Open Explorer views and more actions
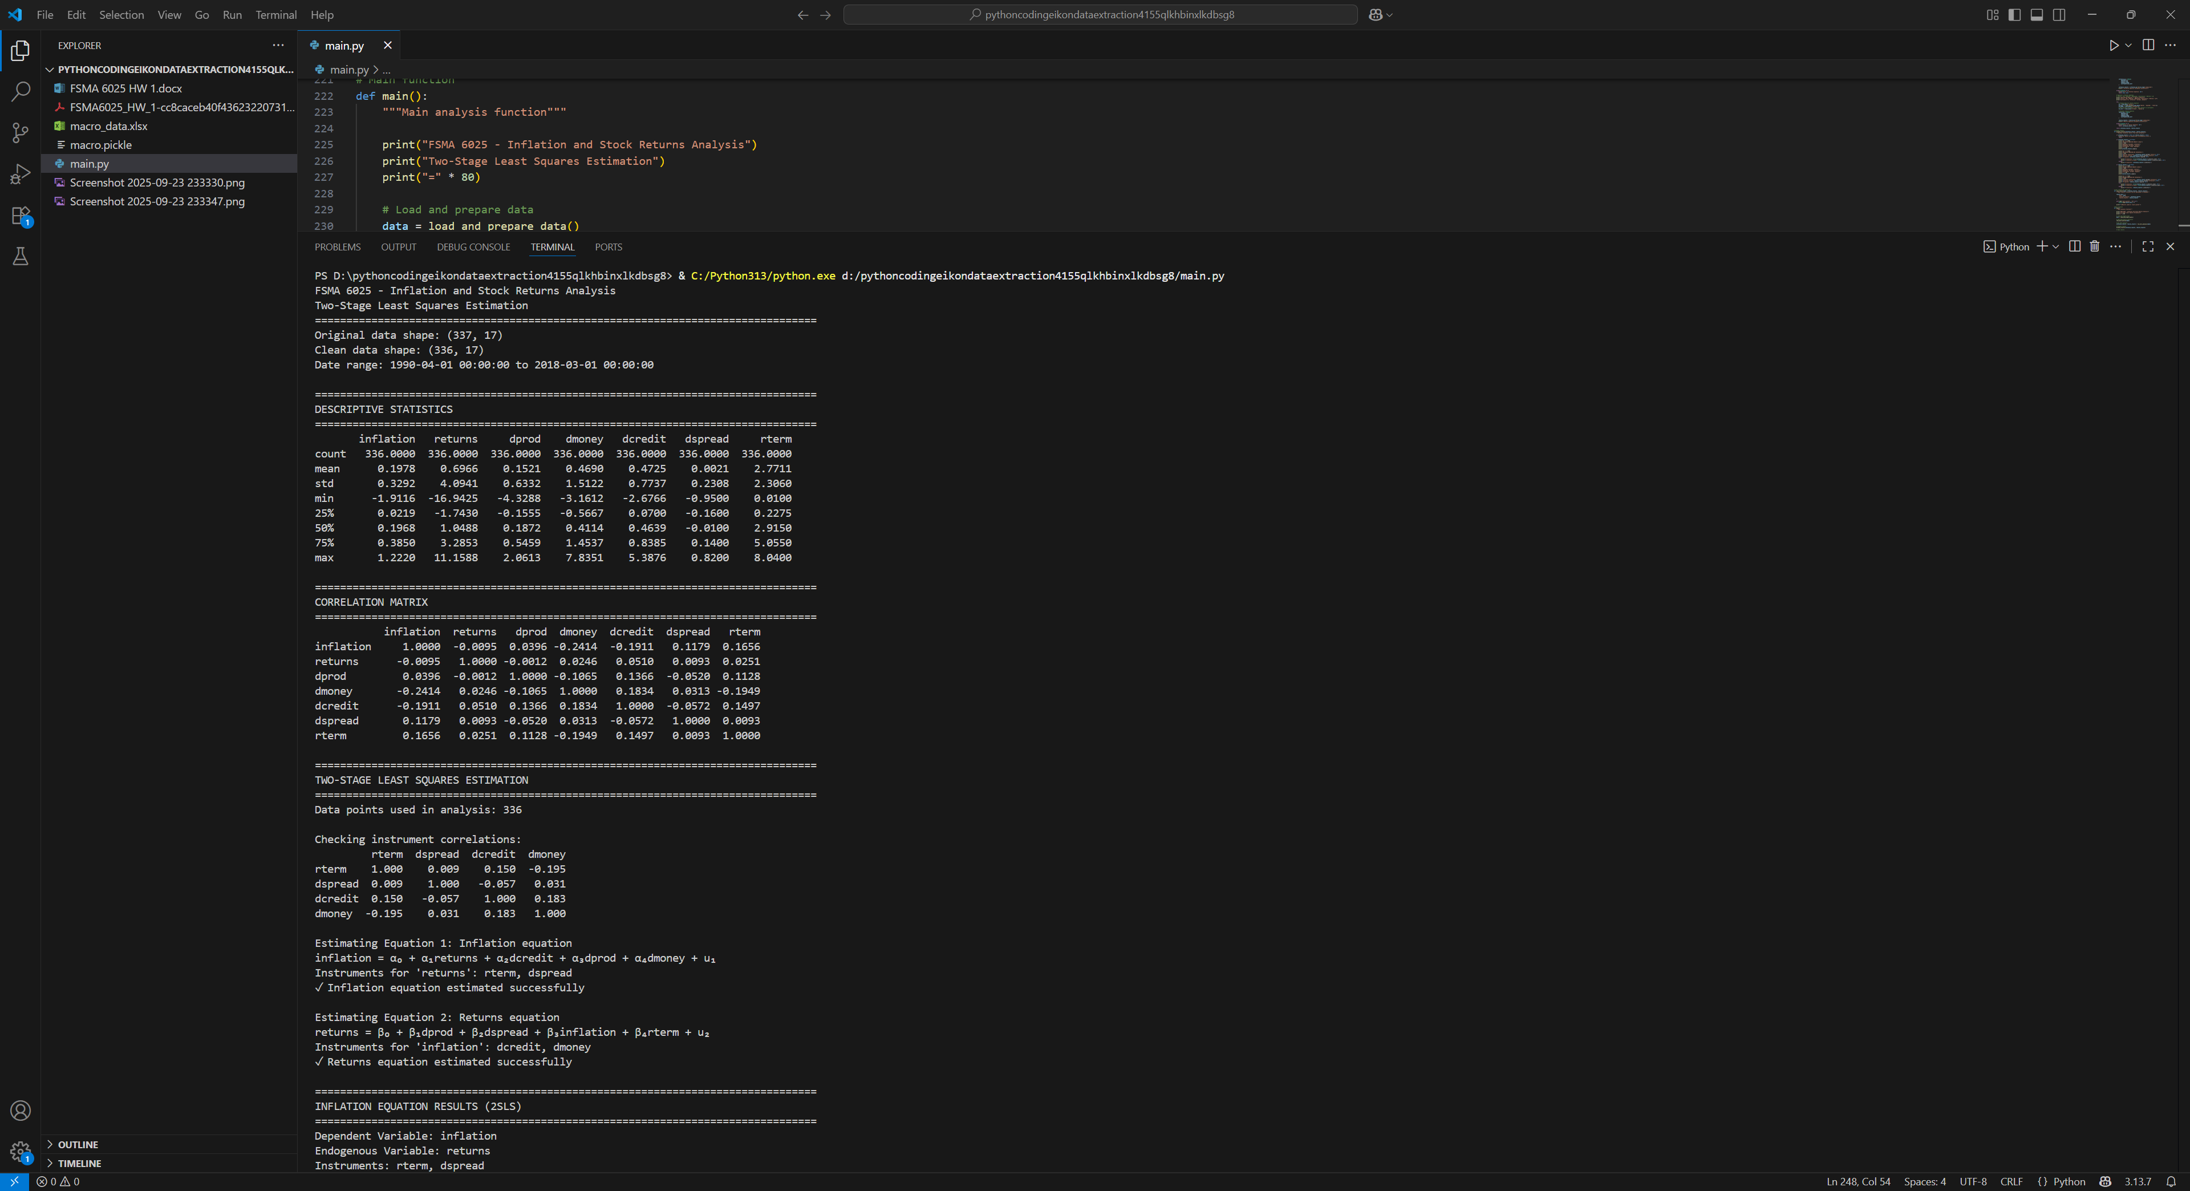 [278, 45]
